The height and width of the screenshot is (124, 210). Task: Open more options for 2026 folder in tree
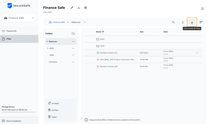coord(73,55)
